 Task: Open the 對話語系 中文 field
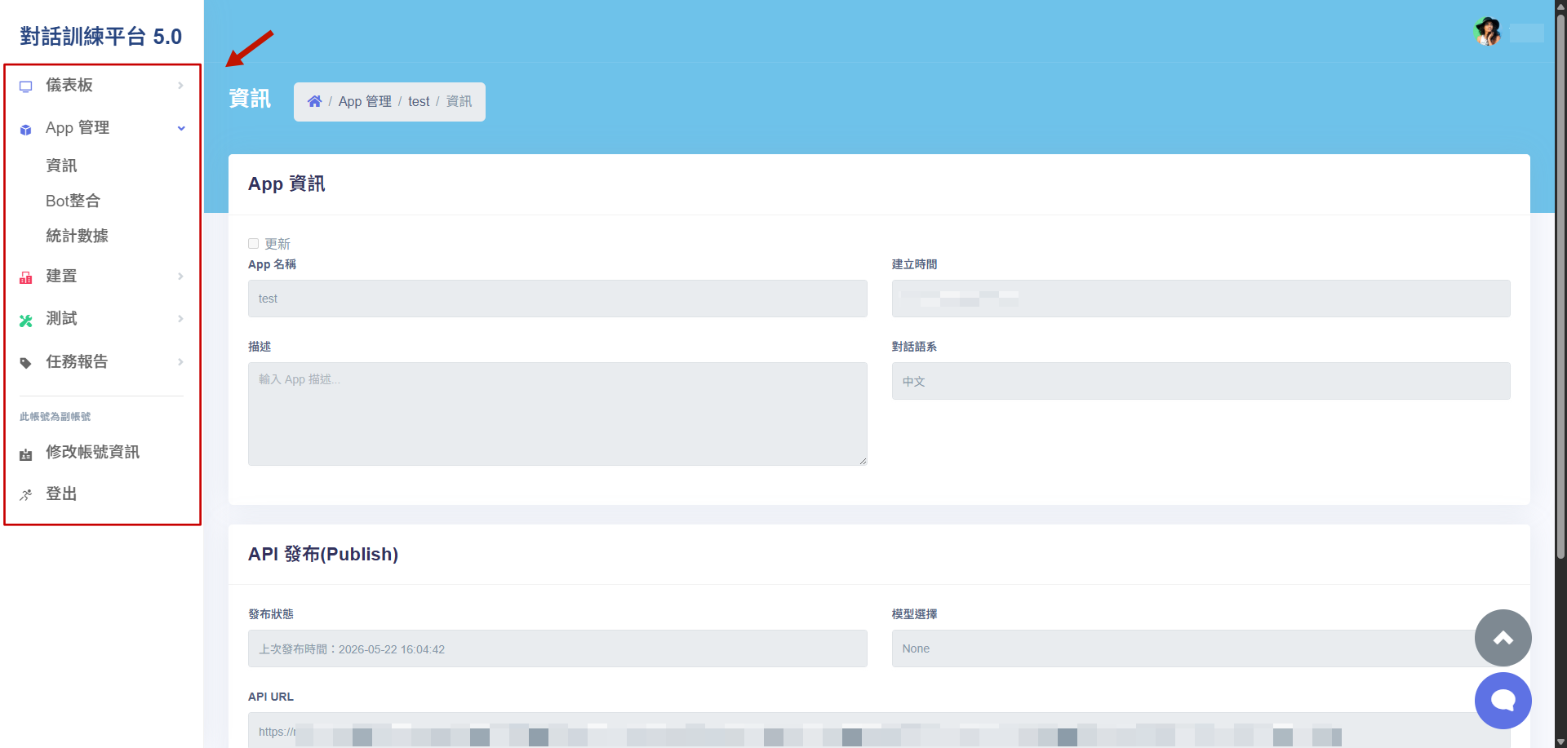(1201, 381)
